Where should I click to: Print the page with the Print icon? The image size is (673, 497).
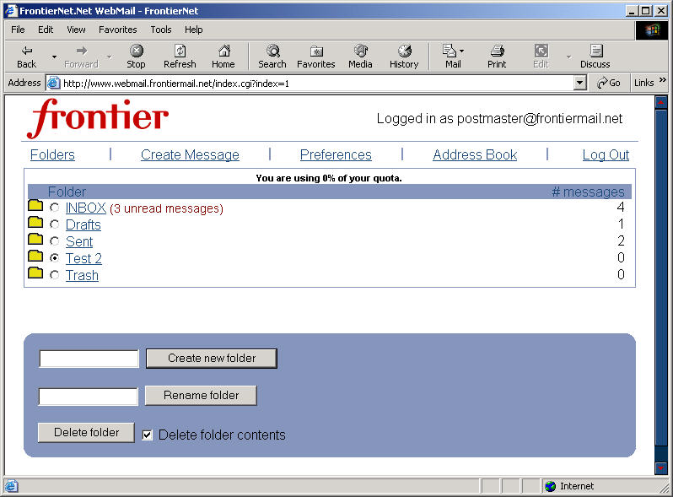tap(497, 57)
